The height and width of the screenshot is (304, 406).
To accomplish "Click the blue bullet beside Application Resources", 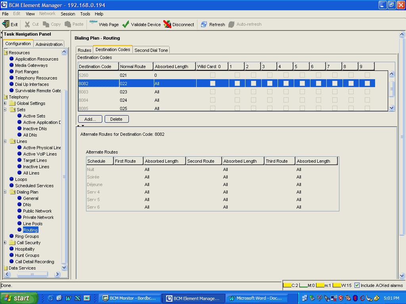I will click(11, 59).
